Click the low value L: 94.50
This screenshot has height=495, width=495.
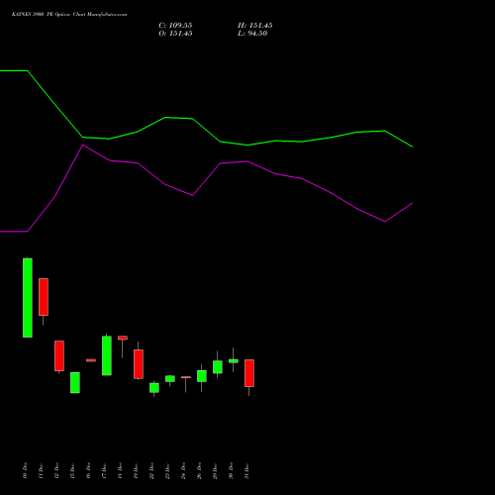(252, 34)
